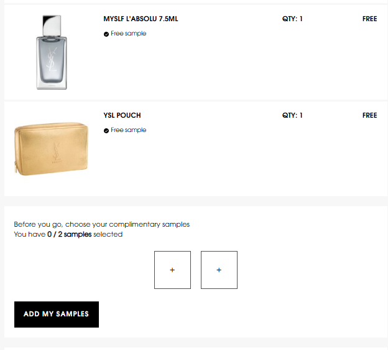This screenshot has height=350, width=388.
Task: Click the '0 / 2 samples' selected counter text
Action: click(x=69, y=234)
